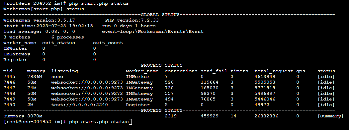Select the load average: 0.08, 0, 0 line

(39, 32)
